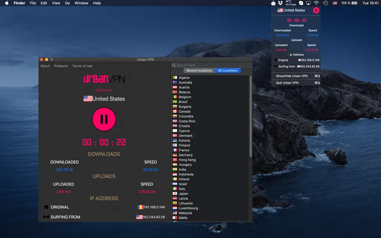Screen dimensions: 381x238
Task: Click the small pause button in the menu bar popup
Action: (x=316, y=10)
